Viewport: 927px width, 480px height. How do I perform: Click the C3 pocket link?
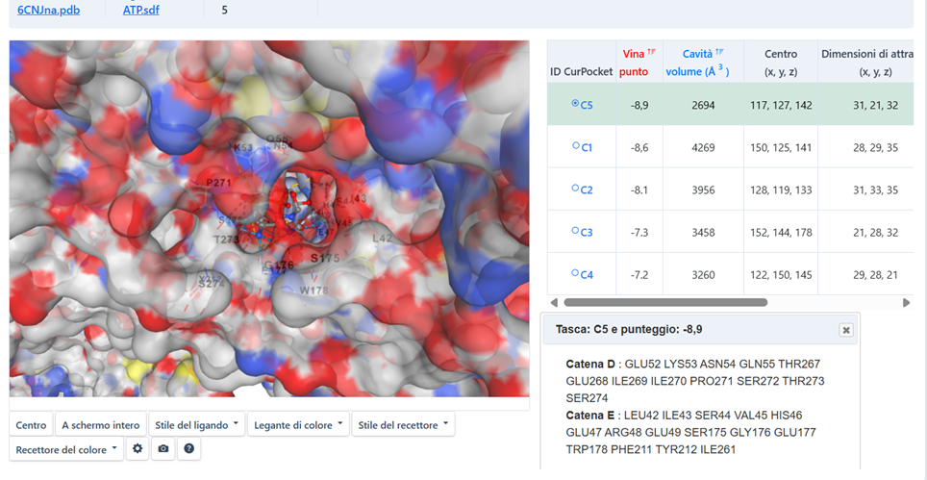[x=587, y=233]
